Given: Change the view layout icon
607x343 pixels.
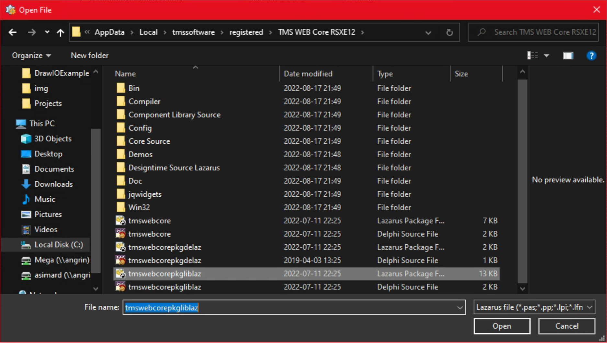Looking at the screenshot, I should (533, 55).
